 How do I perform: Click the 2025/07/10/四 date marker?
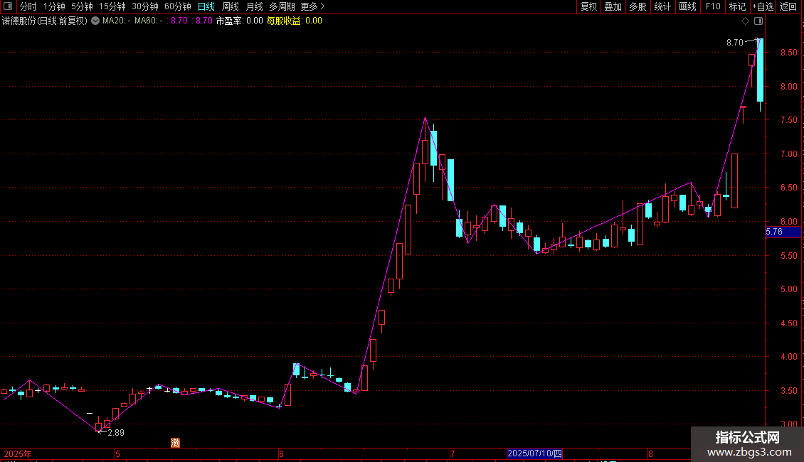[534, 453]
